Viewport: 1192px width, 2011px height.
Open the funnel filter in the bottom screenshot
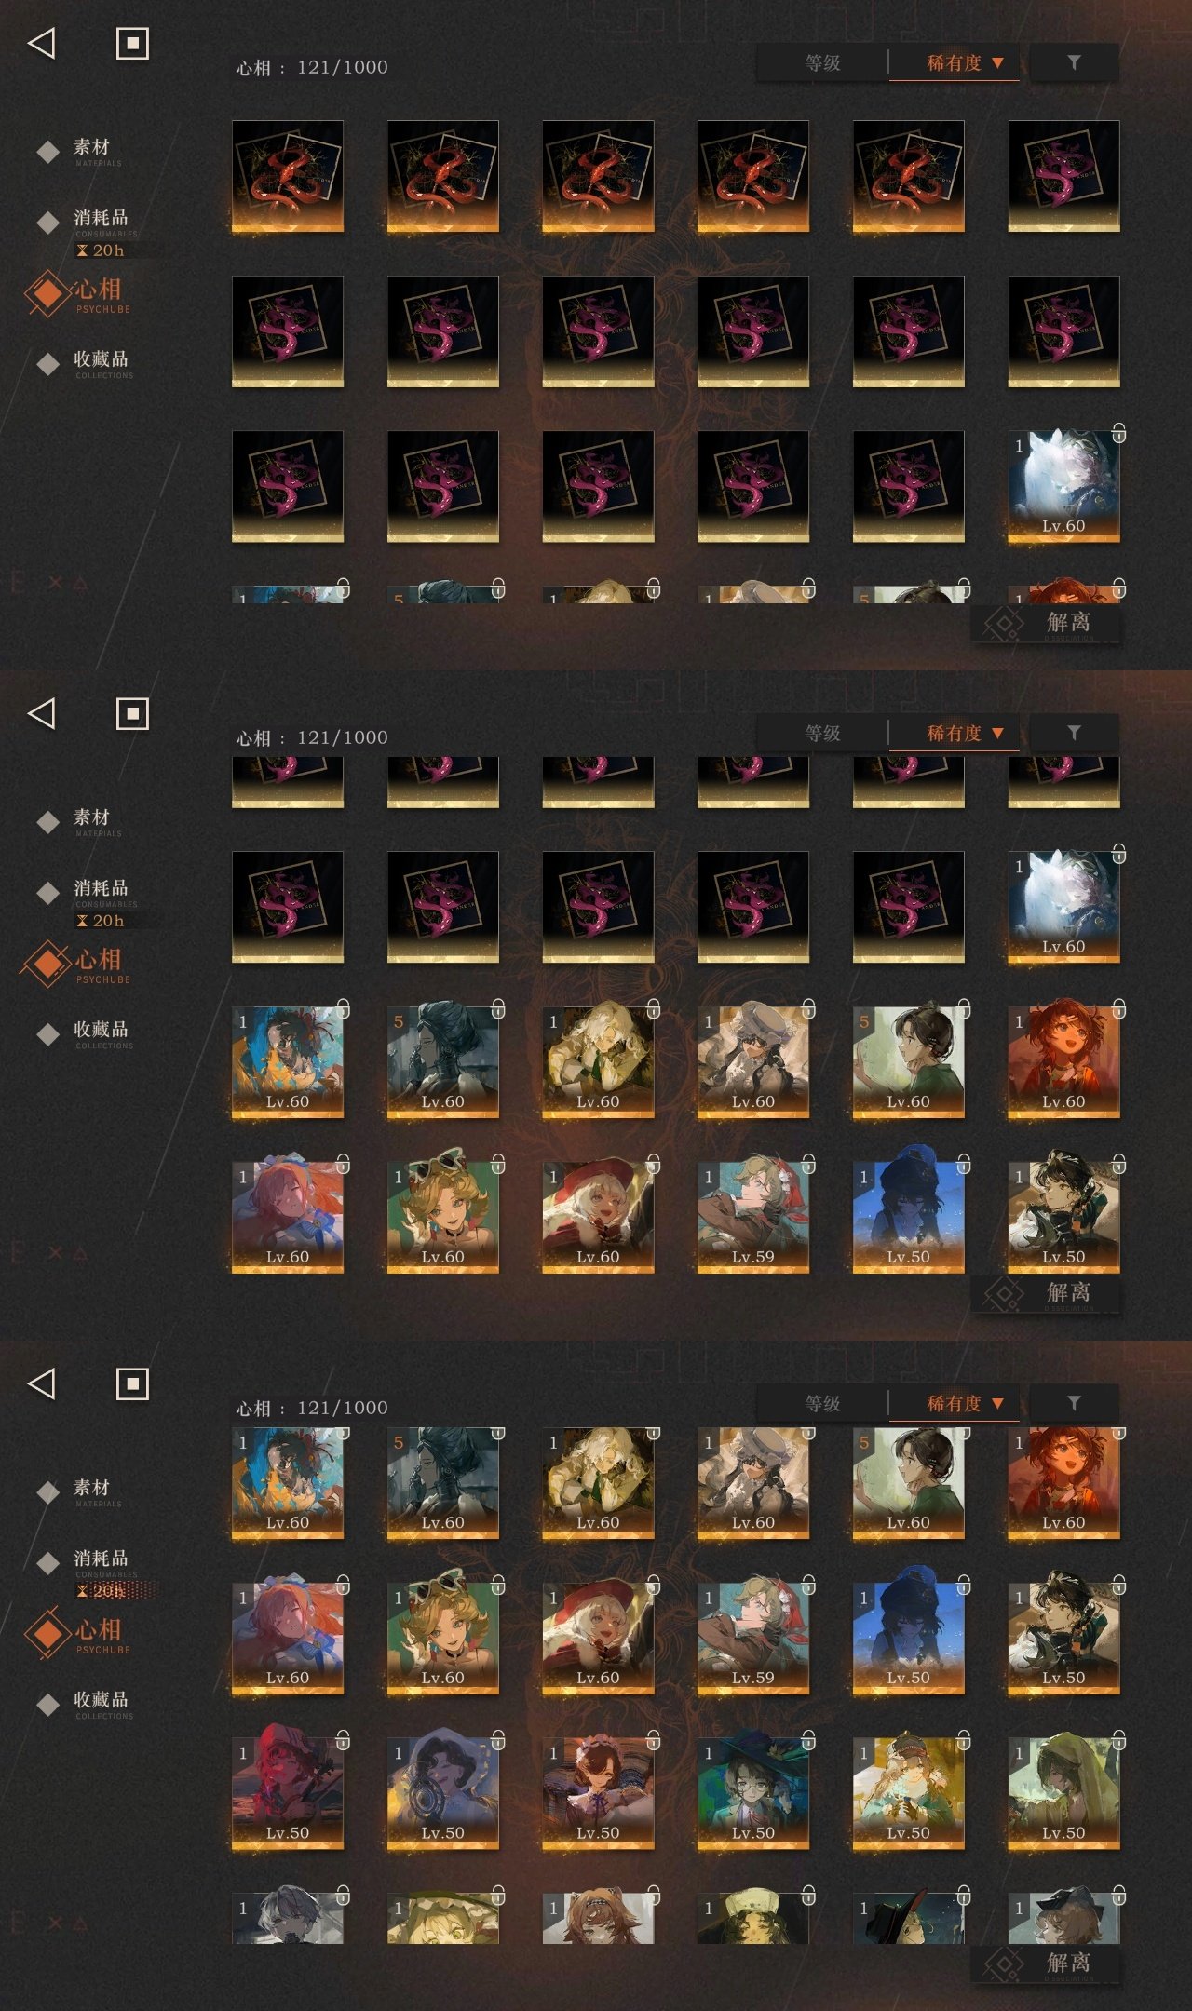pos(1074,1403)
